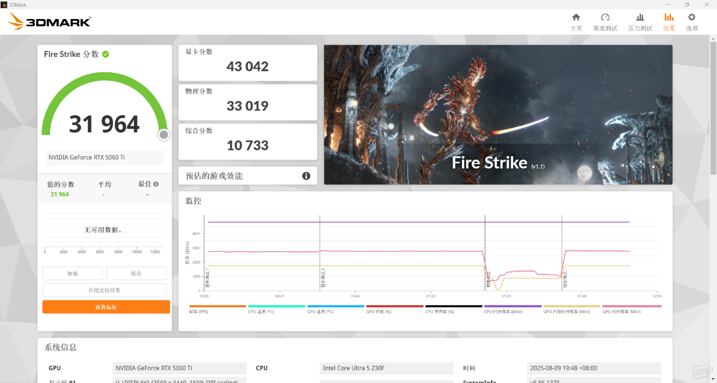Open the 主页 home icon
This screenshot has width=717, height=383.
[576, 17]
